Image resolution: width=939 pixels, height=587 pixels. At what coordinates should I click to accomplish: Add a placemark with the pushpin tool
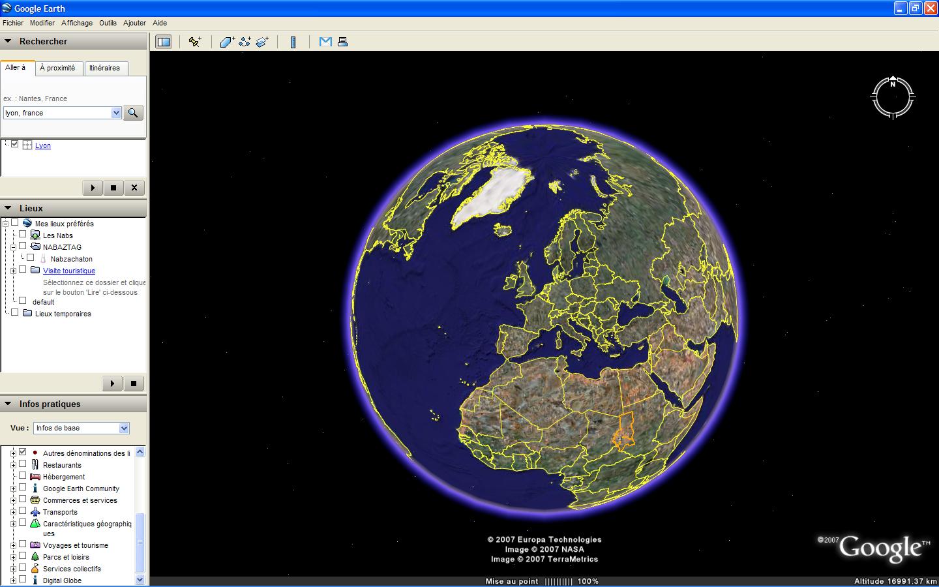click(195, 42)
